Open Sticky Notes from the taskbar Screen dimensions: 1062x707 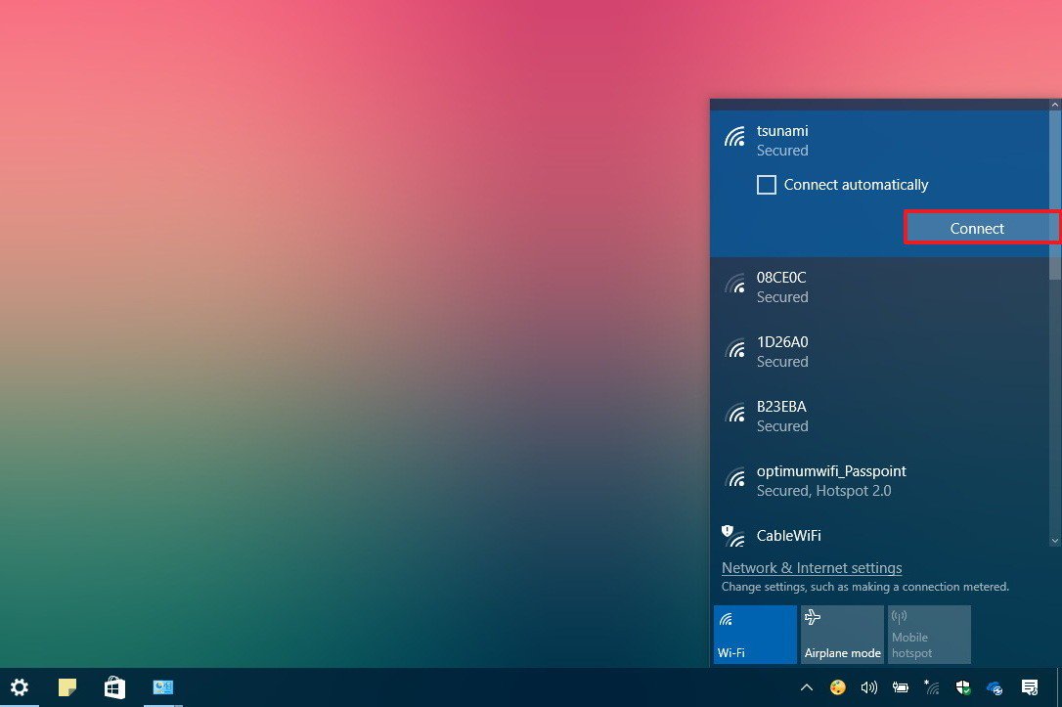click(x=66, y=687)
